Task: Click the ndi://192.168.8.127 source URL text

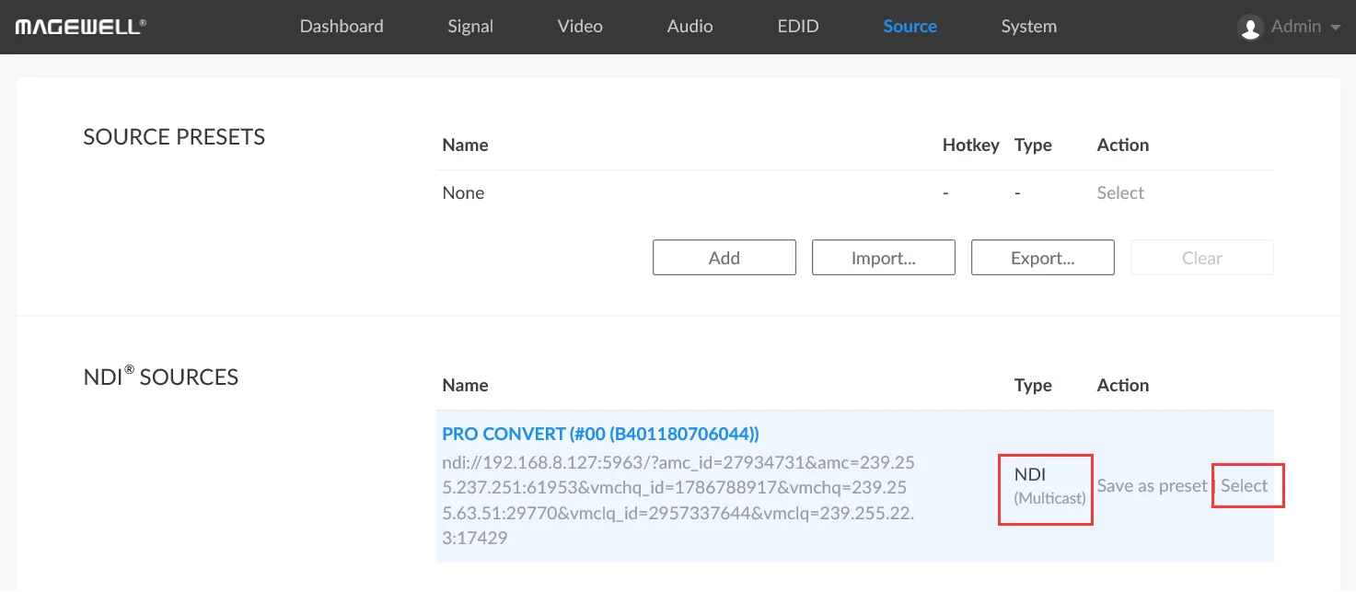Action: 678,500
